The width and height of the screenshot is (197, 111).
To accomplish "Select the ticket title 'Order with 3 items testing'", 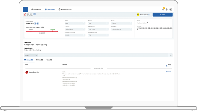I will [36, 45].
